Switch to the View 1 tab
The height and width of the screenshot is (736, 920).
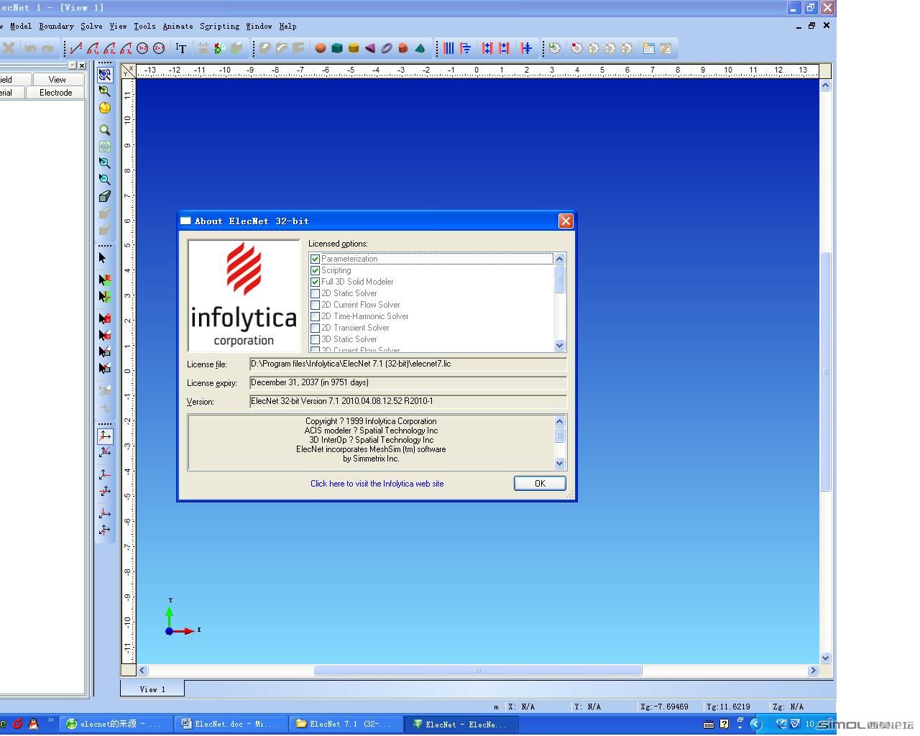click(152, 689)
